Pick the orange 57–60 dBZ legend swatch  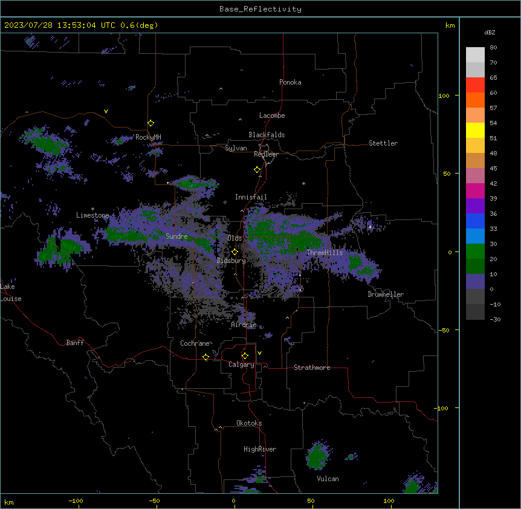(x=475, y=100)
